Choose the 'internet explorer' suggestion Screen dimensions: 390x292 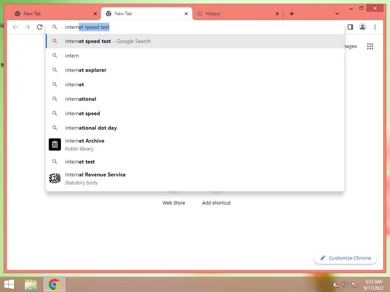pos(195,70)
